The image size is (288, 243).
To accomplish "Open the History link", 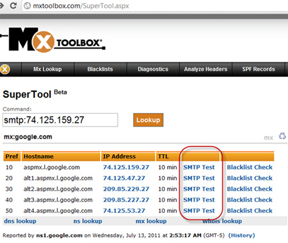I will pos(241,235).
